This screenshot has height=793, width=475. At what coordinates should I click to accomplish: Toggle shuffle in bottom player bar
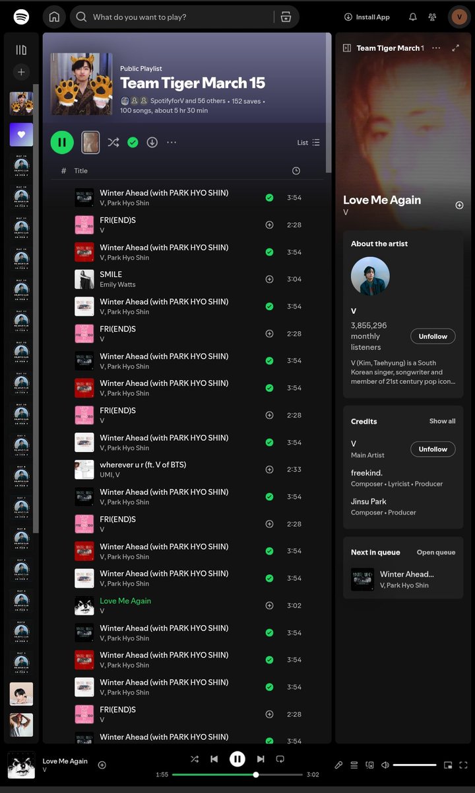click(194, 759)
